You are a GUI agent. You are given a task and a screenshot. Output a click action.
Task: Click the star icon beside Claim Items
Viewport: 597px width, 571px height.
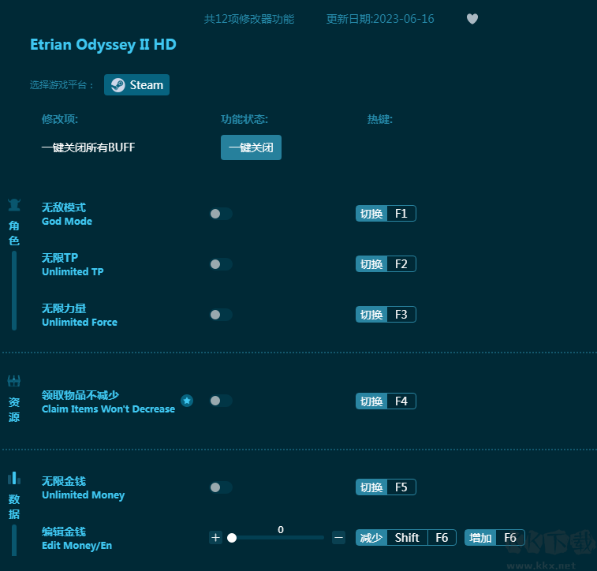pos(187,401)
